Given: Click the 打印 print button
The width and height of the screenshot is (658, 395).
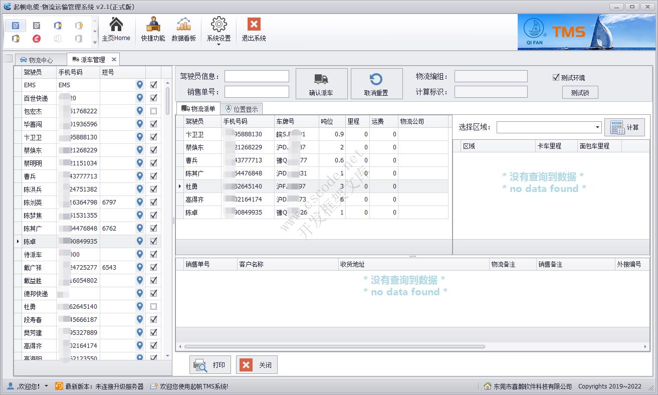Looking at the screenshot, I should [x=209, y=365].
